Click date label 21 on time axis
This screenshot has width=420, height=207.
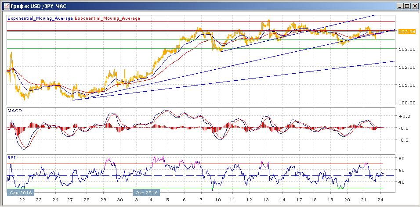pos(364,200)
